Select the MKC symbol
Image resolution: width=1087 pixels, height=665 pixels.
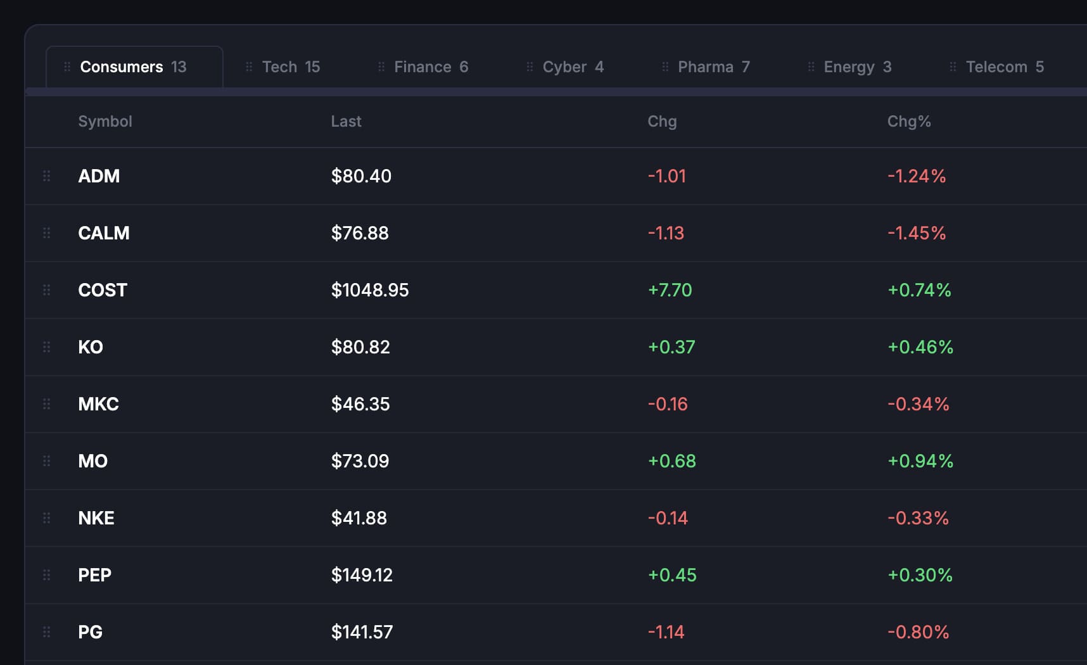click(98, 404)
